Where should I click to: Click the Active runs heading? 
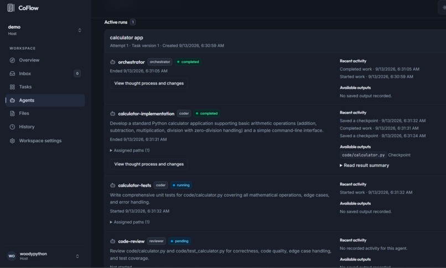[116, 22]
